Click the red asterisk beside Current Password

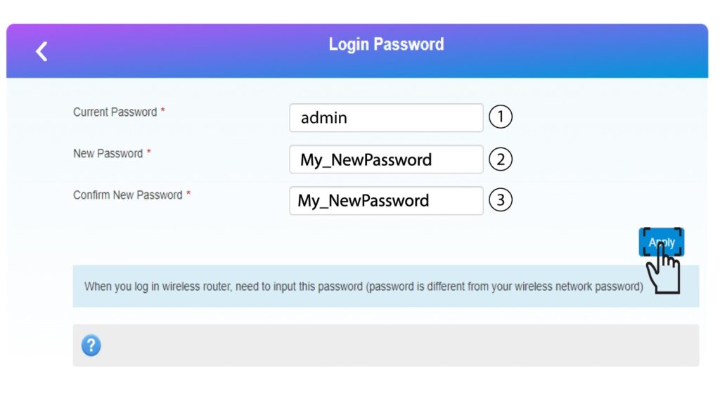(162, 111)
